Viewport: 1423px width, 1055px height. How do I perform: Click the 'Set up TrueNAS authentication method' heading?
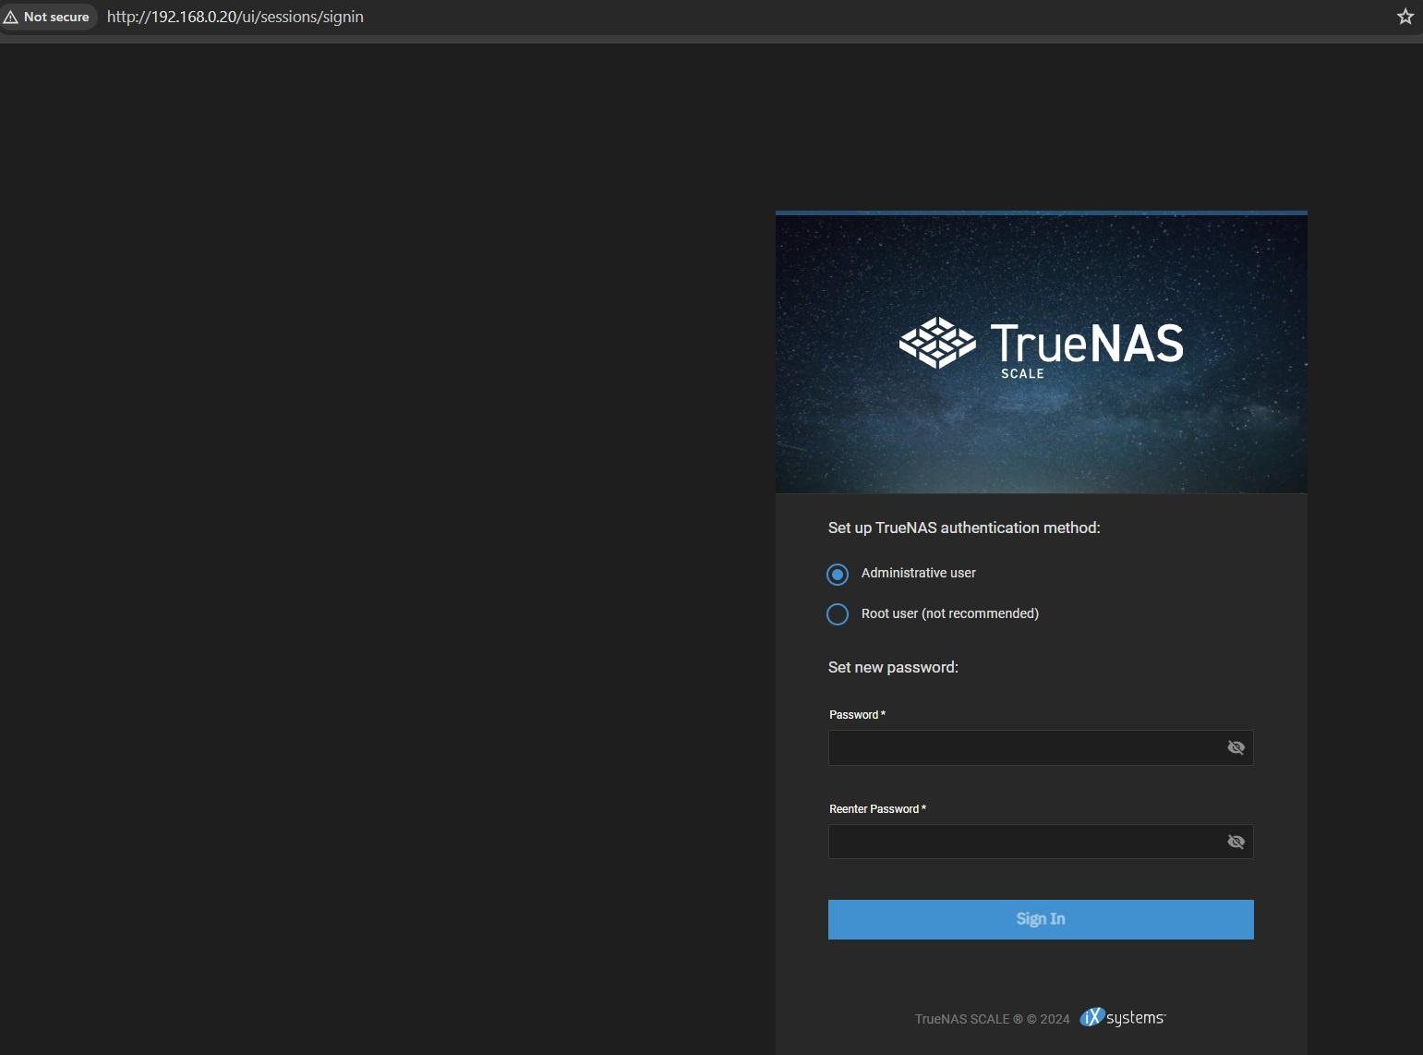tap(963, 527)
